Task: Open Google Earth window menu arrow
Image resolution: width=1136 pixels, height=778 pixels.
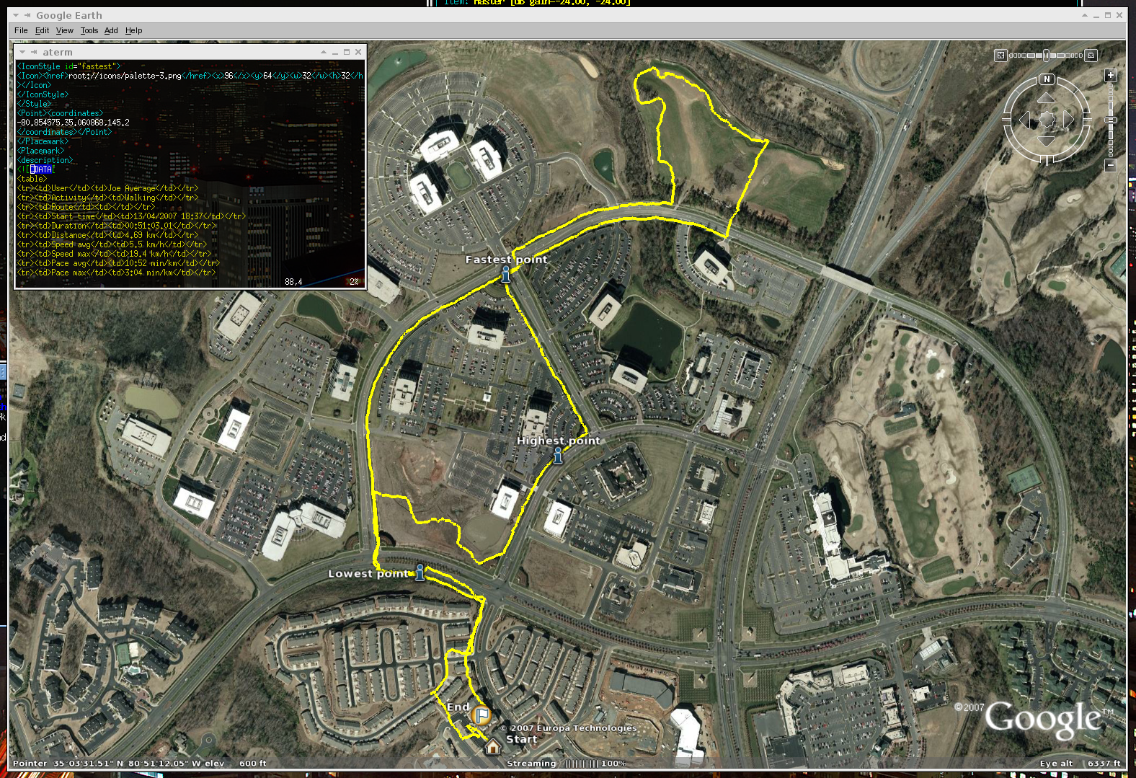Action: tap(16, 15)
